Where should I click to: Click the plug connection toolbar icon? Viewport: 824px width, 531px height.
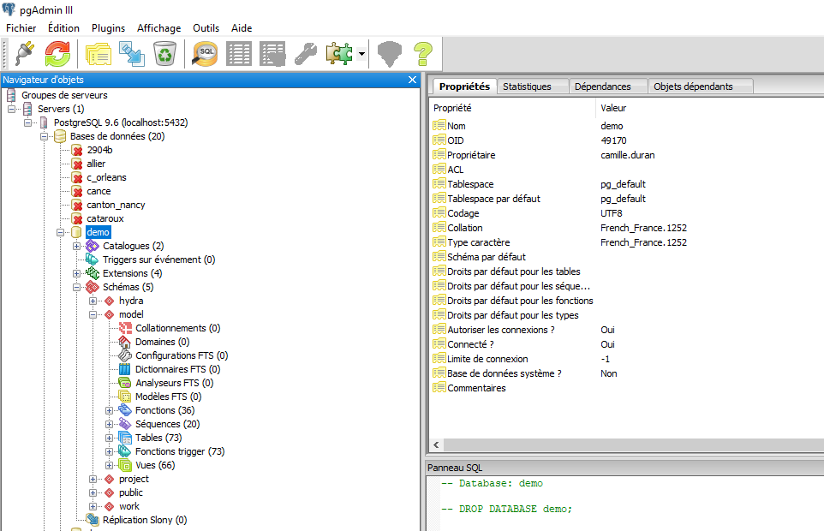coord(25,54)
